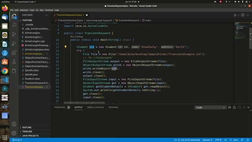Image resolution: width=252 pixels, height=142 pixels.
Task: Open the Testing beaker view
Action: 14,62
